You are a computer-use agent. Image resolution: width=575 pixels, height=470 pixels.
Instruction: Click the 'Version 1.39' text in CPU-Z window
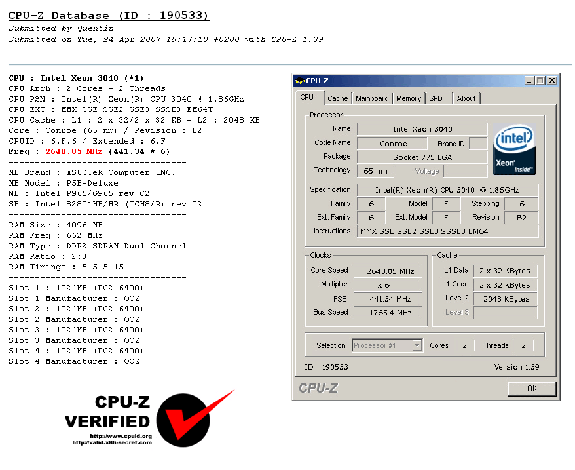click(516, 367)
